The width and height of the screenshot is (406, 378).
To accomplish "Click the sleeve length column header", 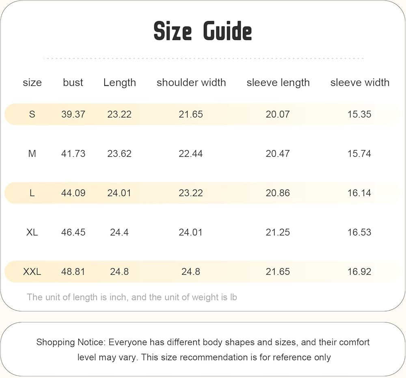I will coord(278,83).
